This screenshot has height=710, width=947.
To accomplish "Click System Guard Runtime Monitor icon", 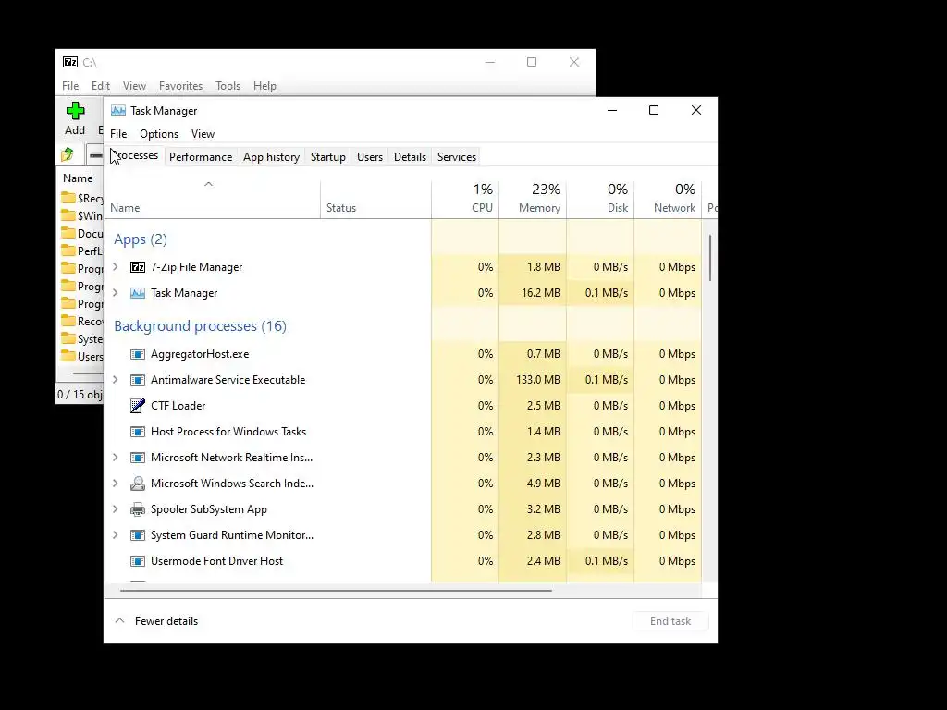I will pyautogui.click(x=138, y=535).
